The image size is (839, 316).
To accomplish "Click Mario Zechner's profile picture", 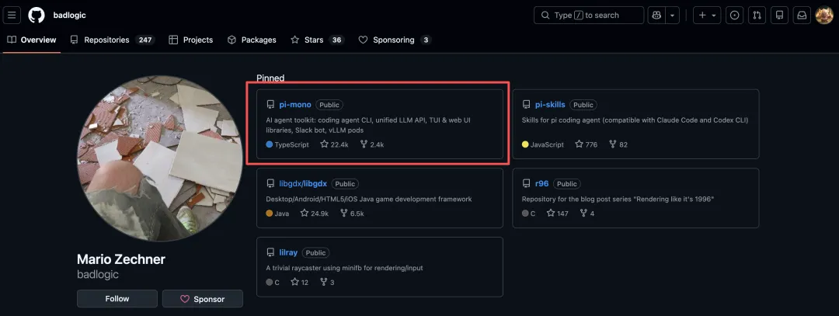I will point(159,158).
